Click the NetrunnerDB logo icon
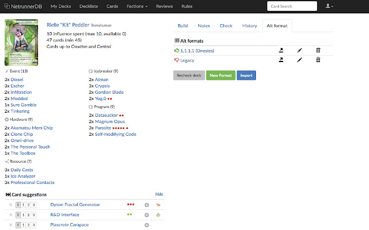This screenshot has width=369, height=230. 7,6
